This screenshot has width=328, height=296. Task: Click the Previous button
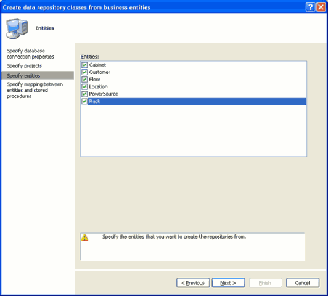point(193,283)
